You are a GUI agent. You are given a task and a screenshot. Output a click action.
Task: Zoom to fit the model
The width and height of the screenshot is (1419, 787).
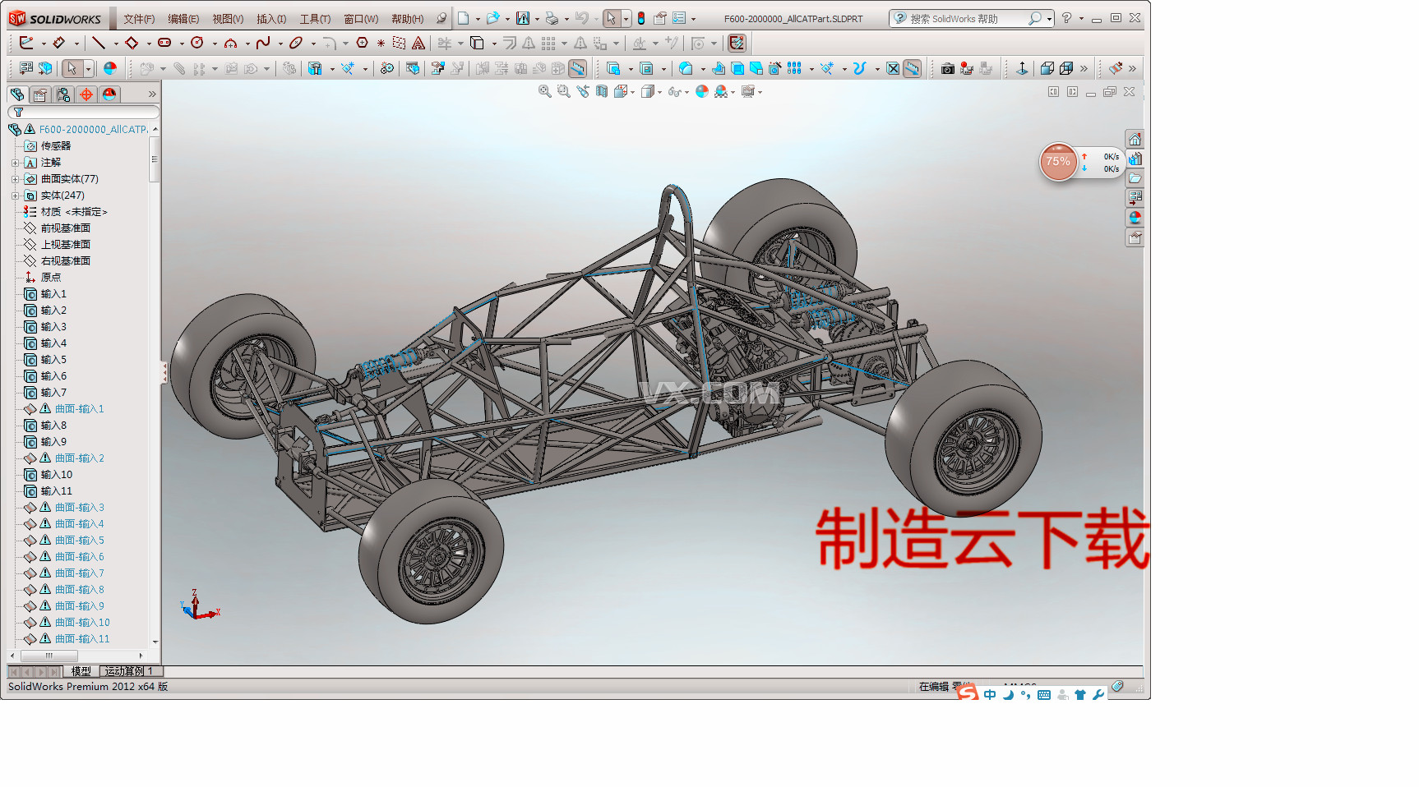[x=543, y=91]
